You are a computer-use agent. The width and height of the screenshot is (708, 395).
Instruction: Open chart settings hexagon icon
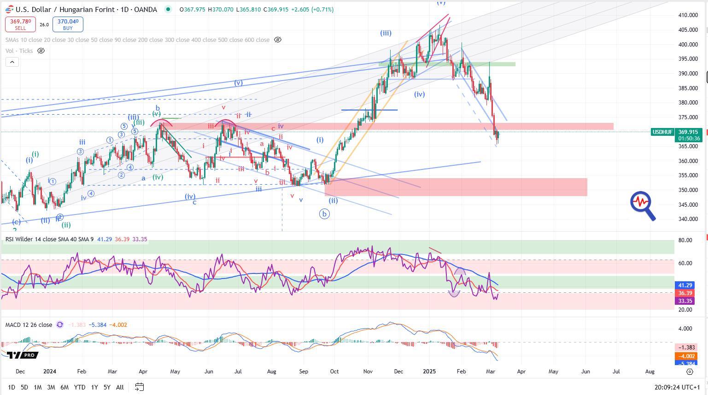coord(690,372)
